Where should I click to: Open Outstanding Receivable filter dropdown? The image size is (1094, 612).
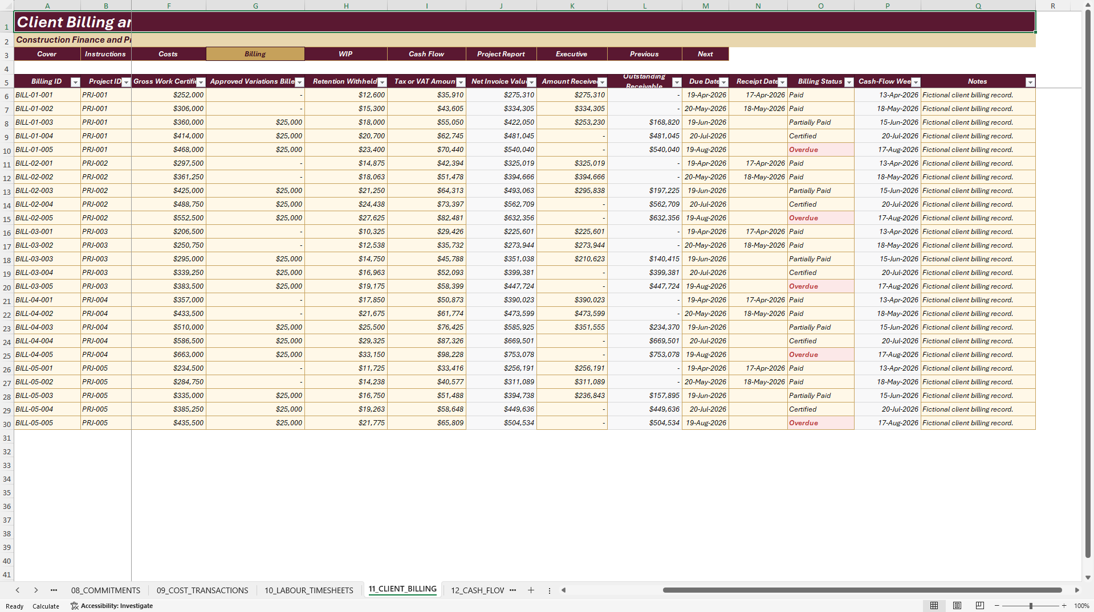[677, 83]
